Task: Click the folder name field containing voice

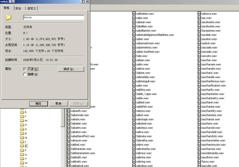Action: (53, 18)
